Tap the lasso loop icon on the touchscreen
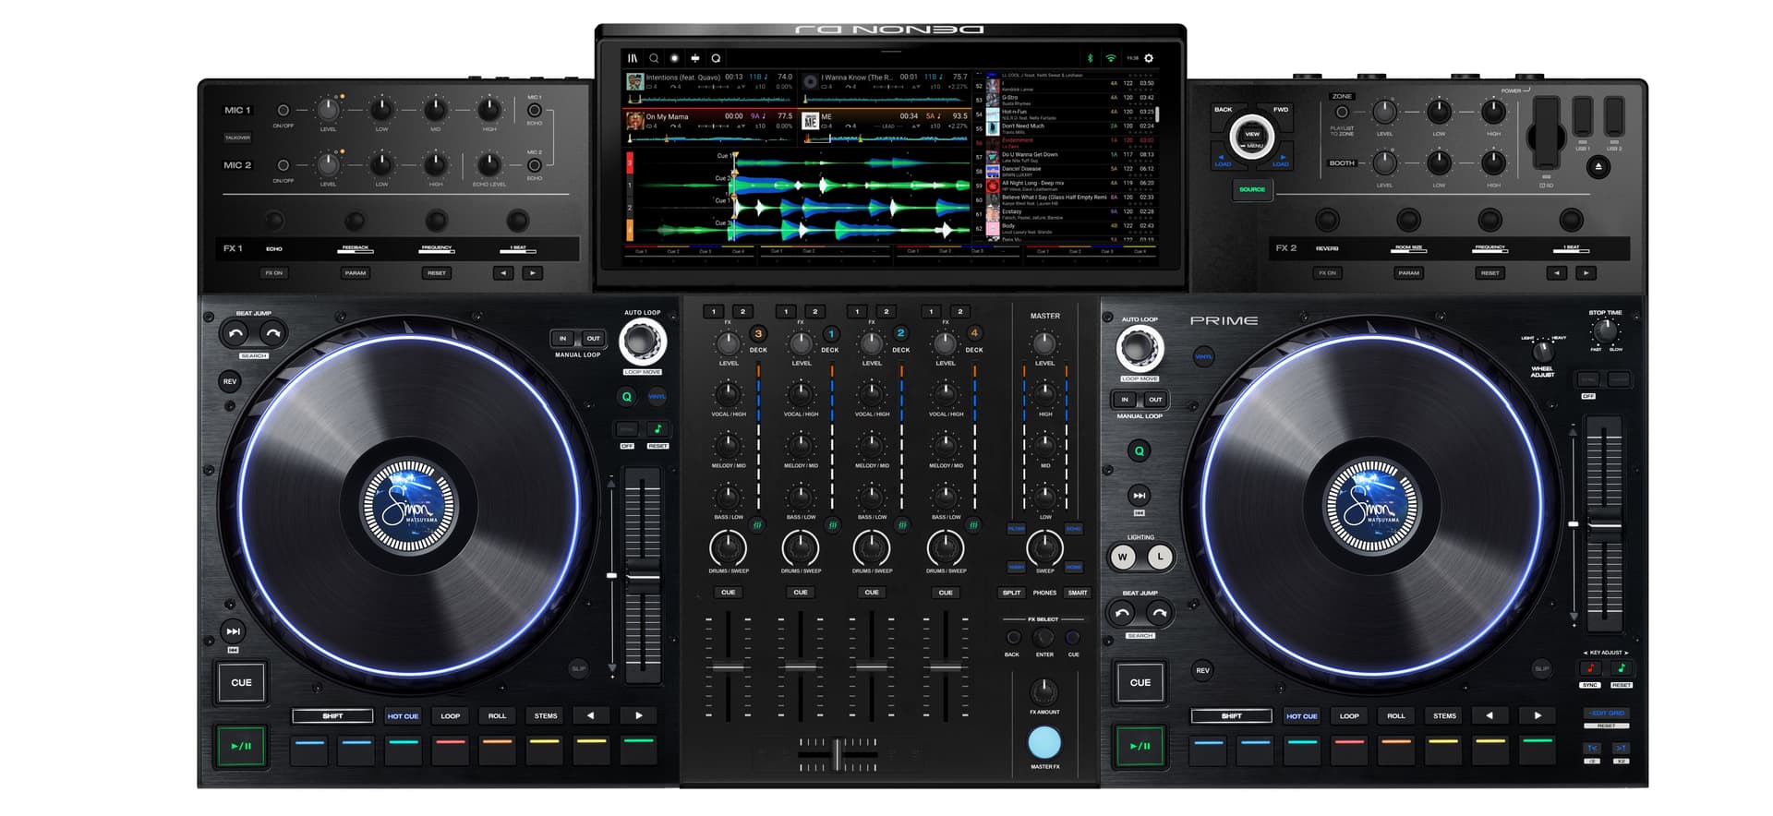 point(716,58)
